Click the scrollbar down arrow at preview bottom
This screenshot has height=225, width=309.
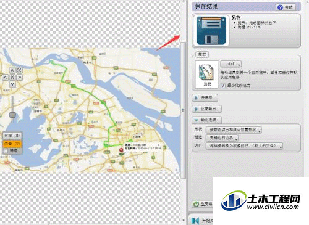coord(183,220)
